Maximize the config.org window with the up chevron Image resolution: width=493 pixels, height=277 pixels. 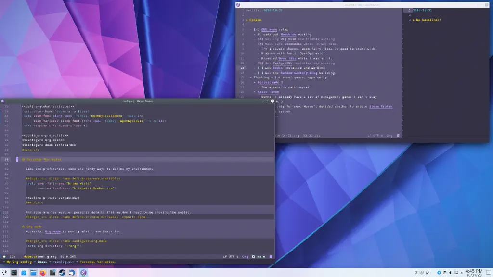268,101
